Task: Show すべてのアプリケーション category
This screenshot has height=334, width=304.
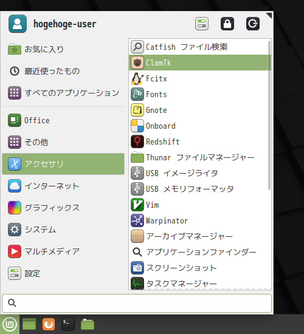Action: pos(63,93)
